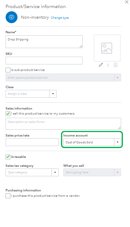Click the pencil edit image icon
Viewport: 130px width, 227px height.
(x=101, y=65)
